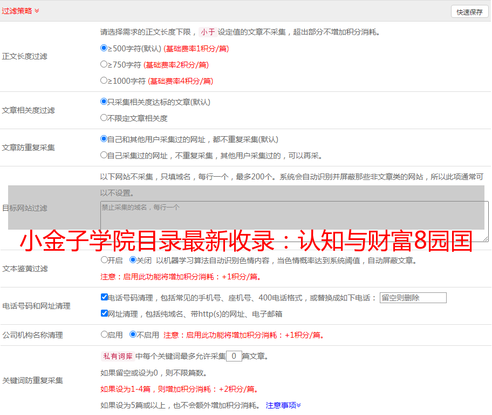
Task: Toggle the 网址清理 checkbox
Action: (x=105, y=313)
